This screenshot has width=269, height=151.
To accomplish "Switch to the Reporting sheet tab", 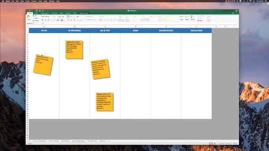I will tap(103, 141).
